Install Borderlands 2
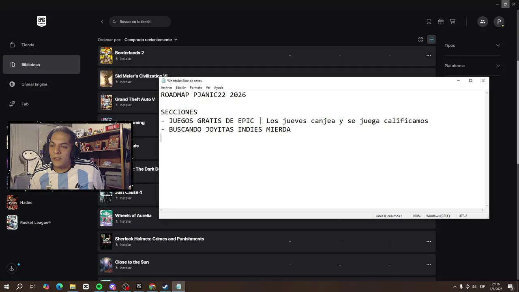This screenshot has width=519, height=292. point(123,59)
